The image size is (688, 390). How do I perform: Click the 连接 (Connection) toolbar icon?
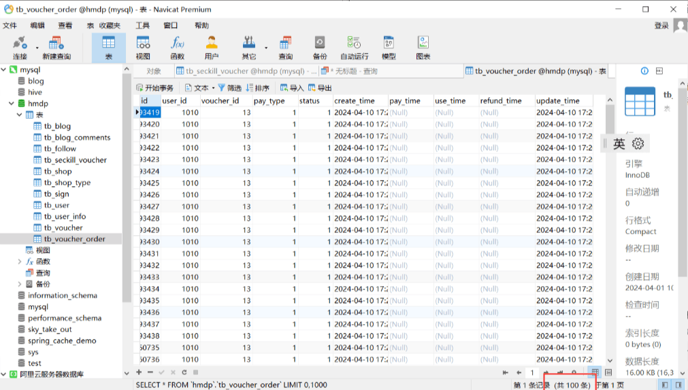pos(20,46)
